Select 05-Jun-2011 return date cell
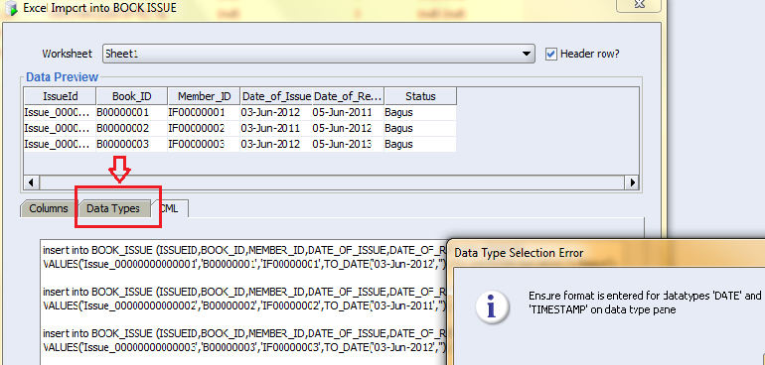The height and width of the screenshot is (365, 765). [x=349, y=112]
